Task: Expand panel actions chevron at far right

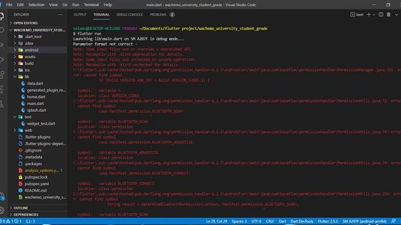Action: 397,14
